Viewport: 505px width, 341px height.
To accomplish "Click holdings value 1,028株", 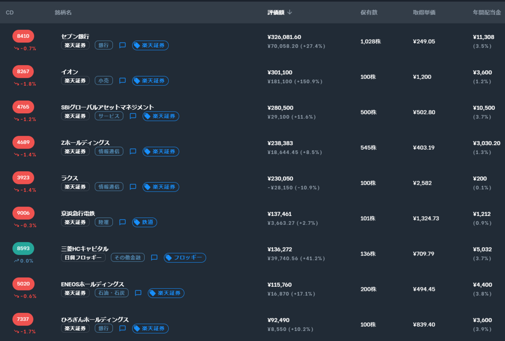I will tap(370, 41).
